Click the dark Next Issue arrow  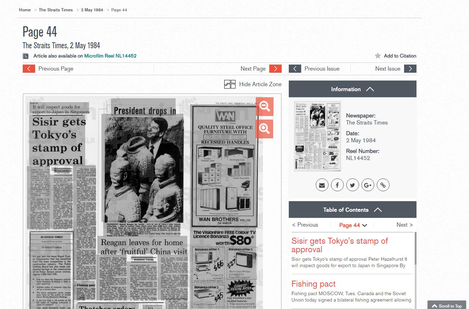(x=410, y=68)
